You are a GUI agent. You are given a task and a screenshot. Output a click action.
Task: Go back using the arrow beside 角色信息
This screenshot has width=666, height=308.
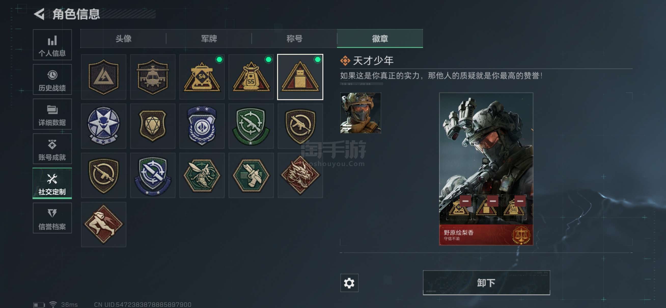click(x=39, y=14)
